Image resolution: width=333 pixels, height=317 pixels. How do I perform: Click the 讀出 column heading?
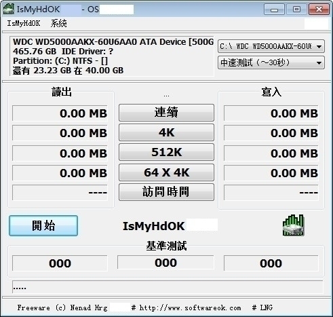(x=62, y=92)
